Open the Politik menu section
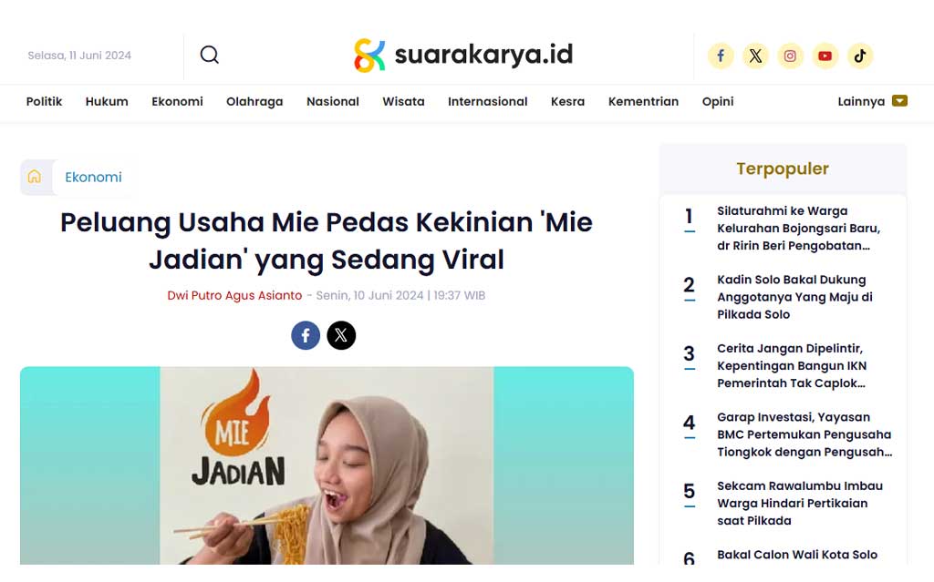934x582 pixels. [x=44, y=102]
